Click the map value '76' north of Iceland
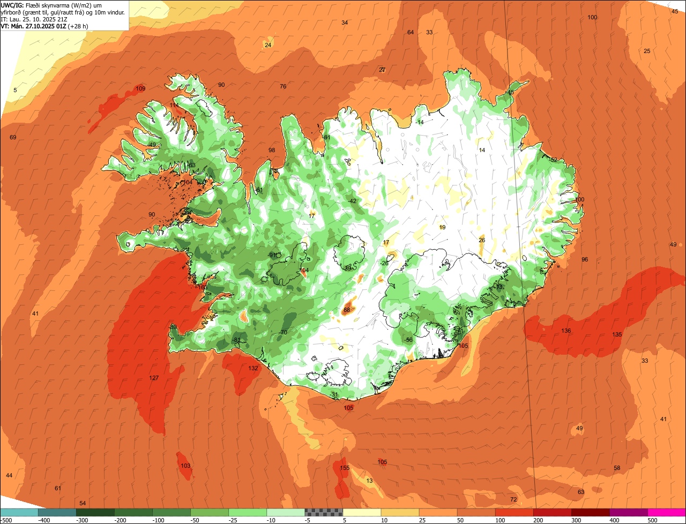This screenshot has height=524, width=686. (x=283, y=86)
